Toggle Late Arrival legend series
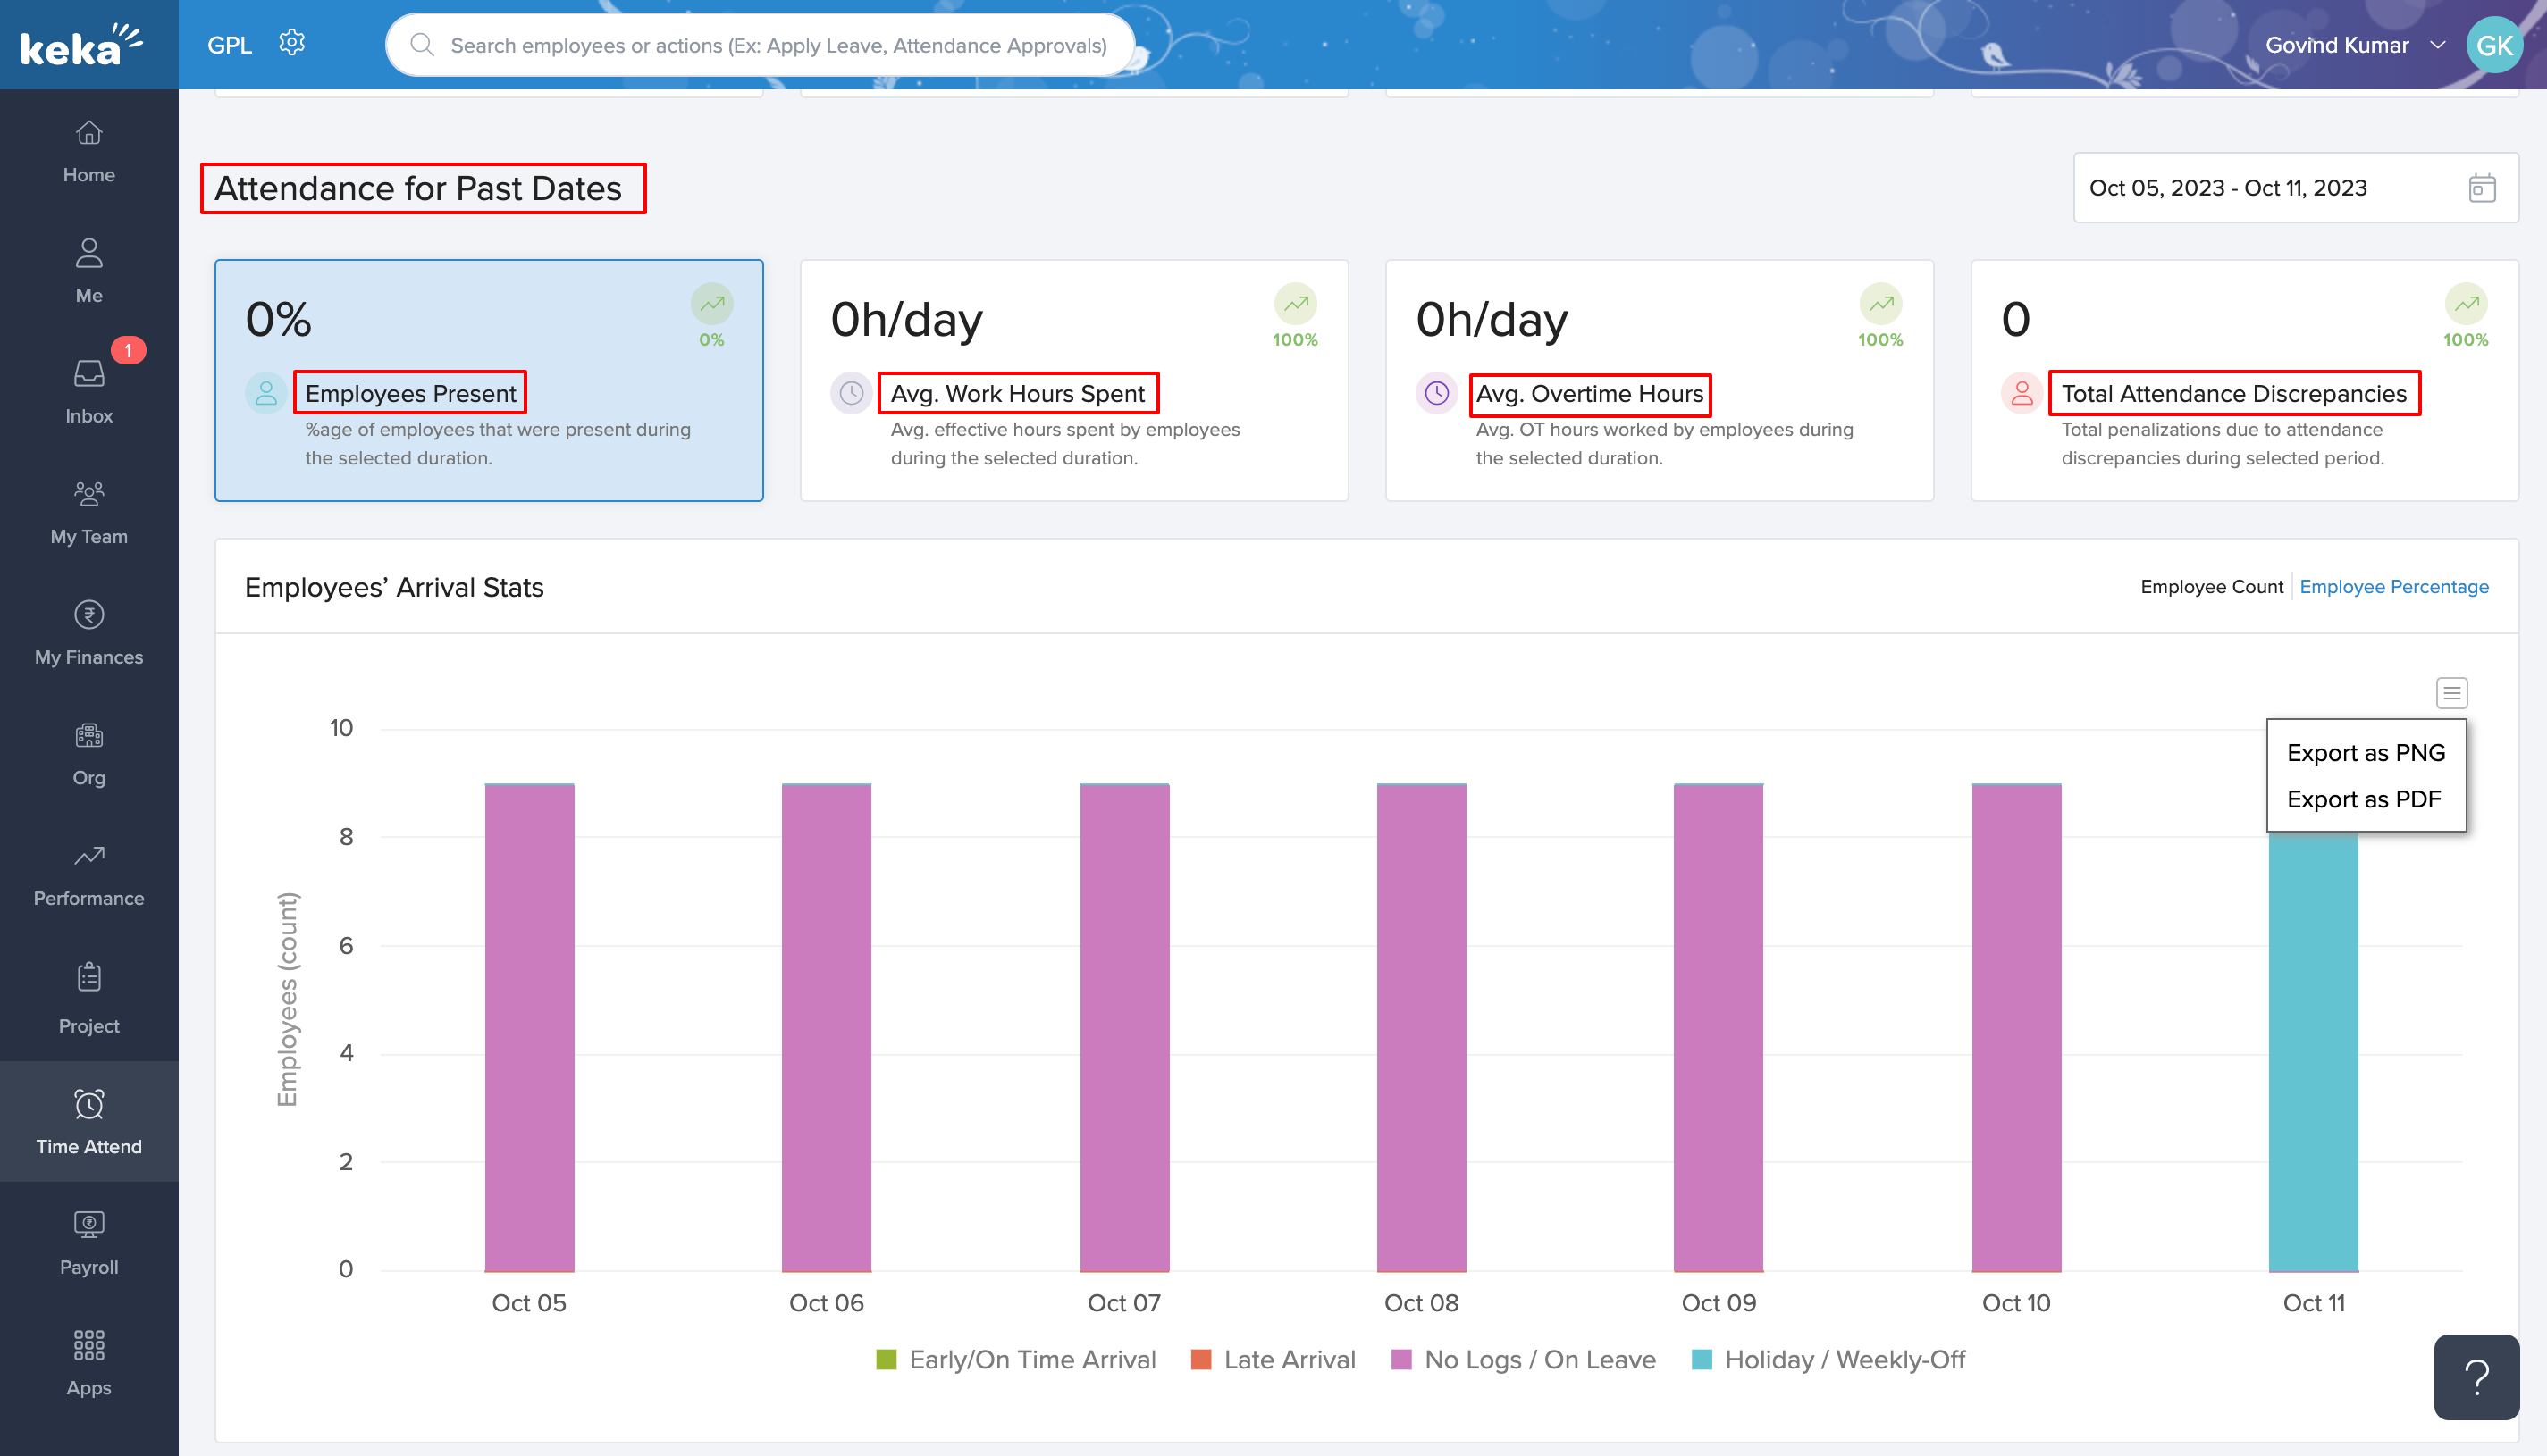 click(x=1273, y=1360)
